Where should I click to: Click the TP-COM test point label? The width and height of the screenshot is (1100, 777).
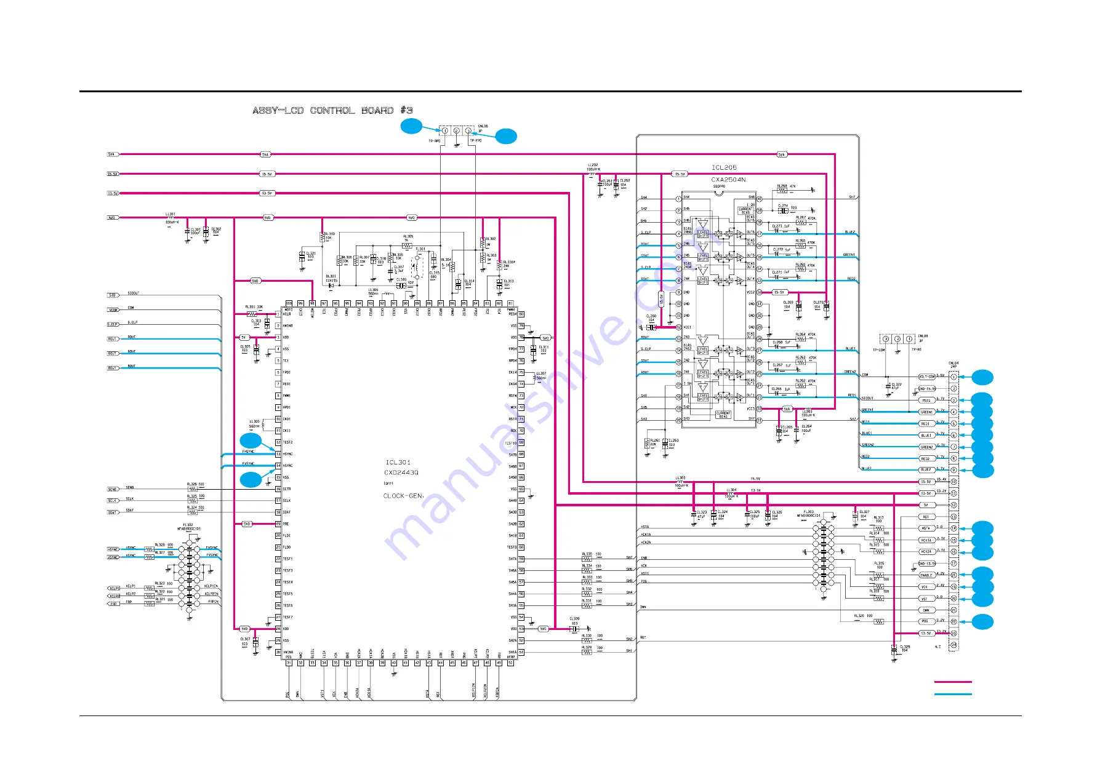[878, 350]
